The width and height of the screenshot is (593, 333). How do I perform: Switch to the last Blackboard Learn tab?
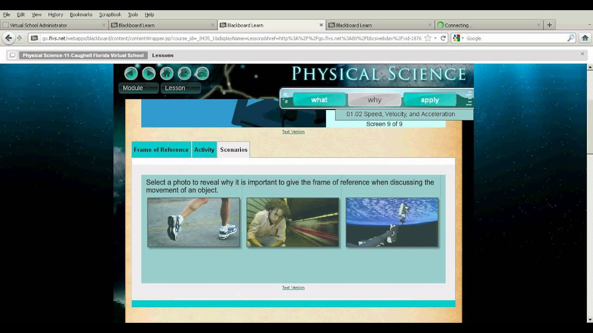pos(380,25)
